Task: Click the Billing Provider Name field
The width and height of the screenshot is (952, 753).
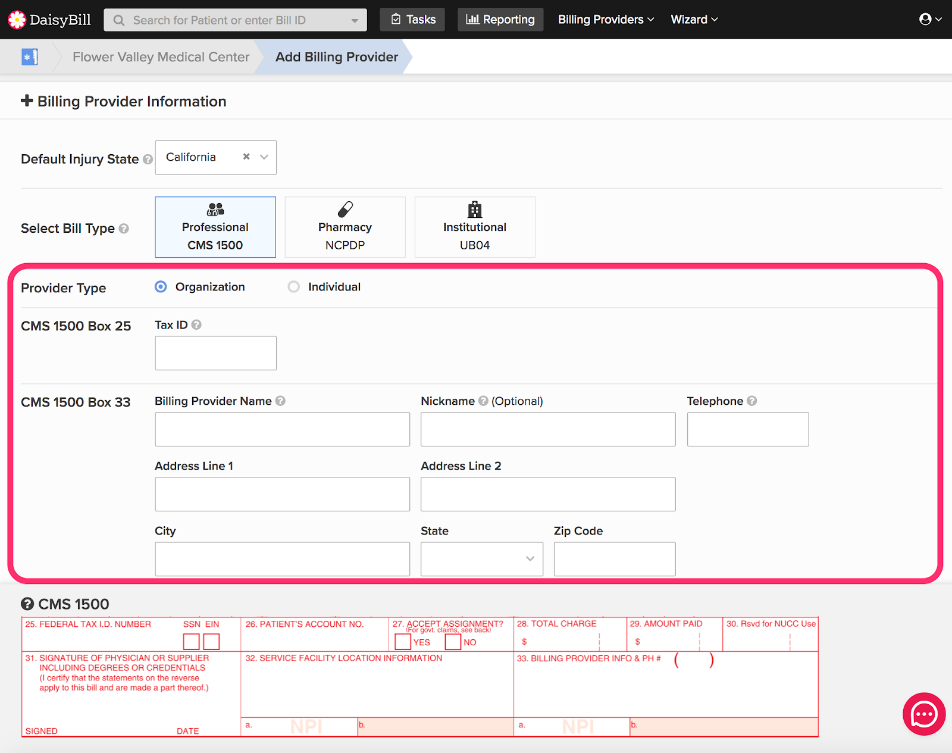Action: tap(283, 429)
